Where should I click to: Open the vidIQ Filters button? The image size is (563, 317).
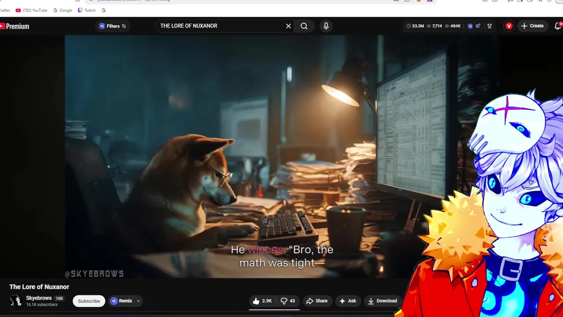point(113,26)
